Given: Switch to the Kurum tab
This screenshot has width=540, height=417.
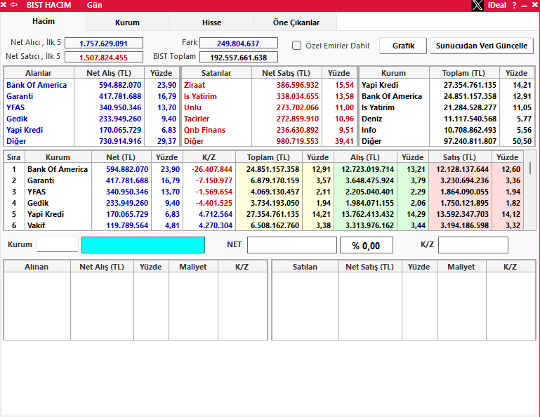Looking at the screenshot, I should pos(127,22).
